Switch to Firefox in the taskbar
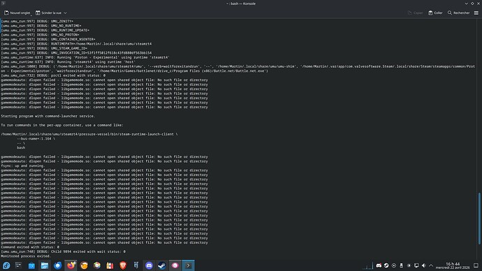Viewport: 482px width, 271px height. (71, 265)
